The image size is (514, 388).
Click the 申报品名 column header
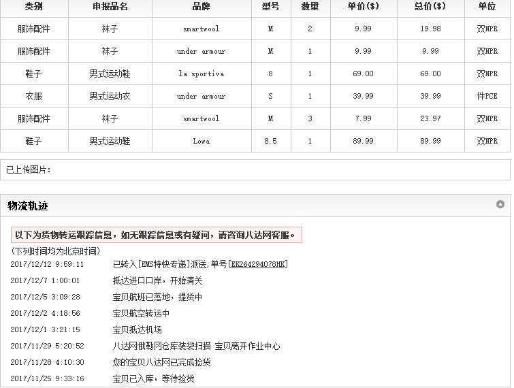click(x=110, y=6)
